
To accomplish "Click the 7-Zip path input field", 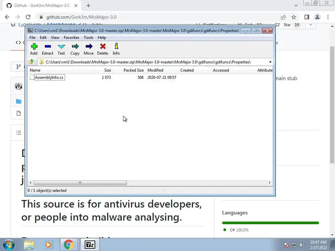I will (153, 62).
